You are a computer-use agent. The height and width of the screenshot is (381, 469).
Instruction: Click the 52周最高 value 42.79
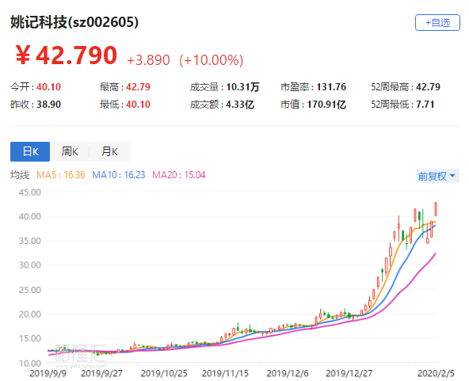point(429,87)
